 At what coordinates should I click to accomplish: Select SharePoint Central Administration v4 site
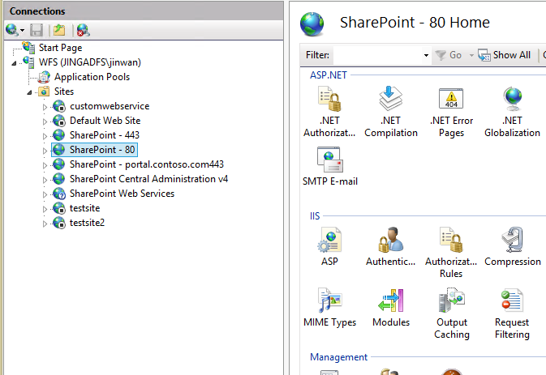coord(148,179)
